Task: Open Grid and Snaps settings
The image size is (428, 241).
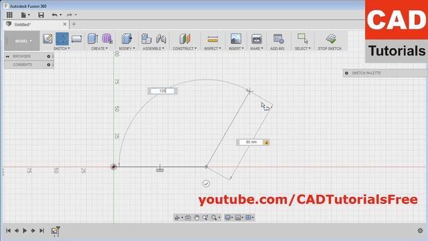Action: pos(239,218)
